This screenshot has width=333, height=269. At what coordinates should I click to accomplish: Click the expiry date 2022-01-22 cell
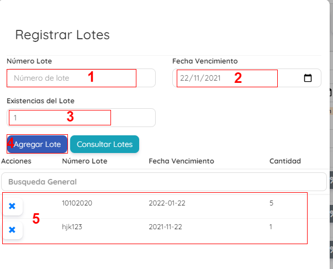(167, 203)
